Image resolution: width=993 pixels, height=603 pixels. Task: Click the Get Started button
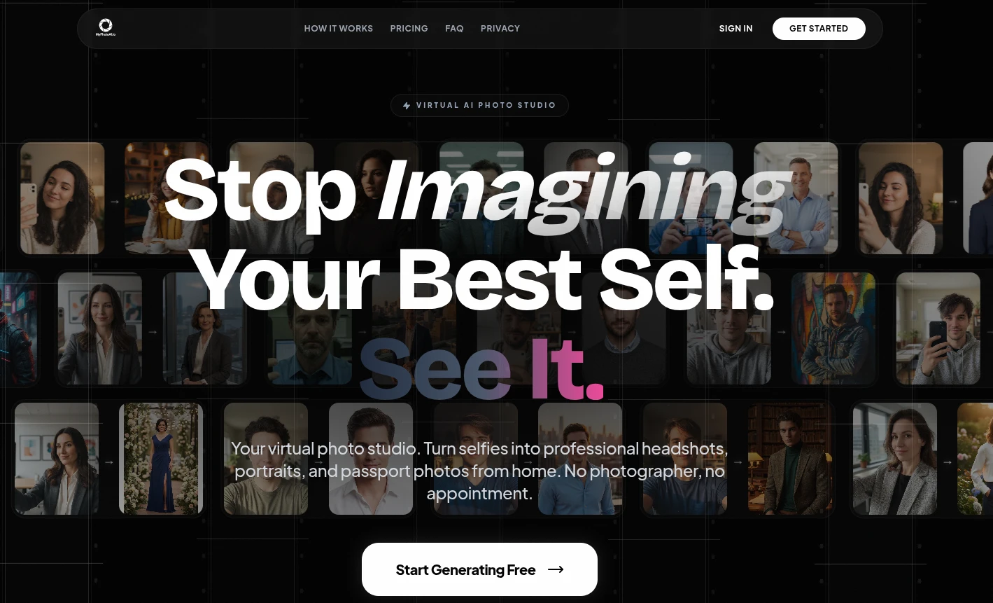pyautogui.click(x=819, y=29)
